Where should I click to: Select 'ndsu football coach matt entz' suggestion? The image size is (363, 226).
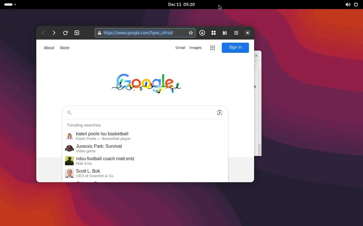pos(145,161)
